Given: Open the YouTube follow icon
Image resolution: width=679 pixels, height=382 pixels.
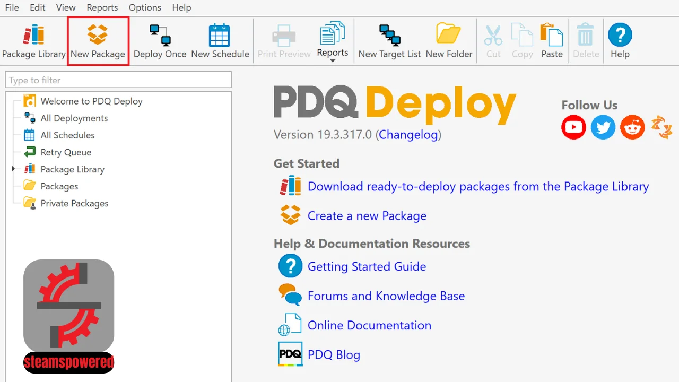Looking at the screenshot, I should tap(573, 127).
